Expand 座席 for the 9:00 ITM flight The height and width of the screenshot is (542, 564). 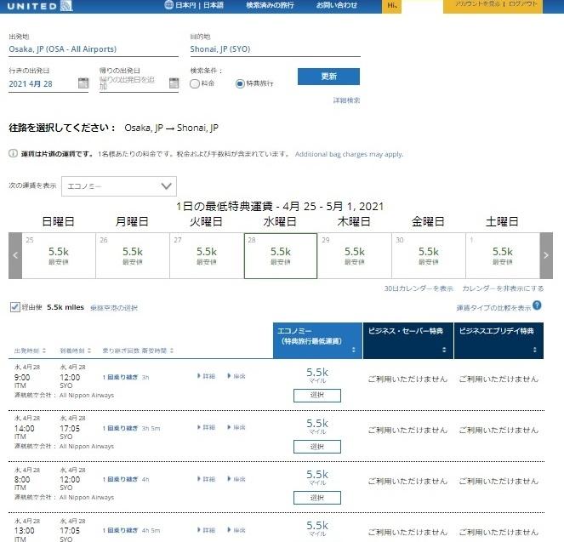pyautogui.click(x=236, y=376)
